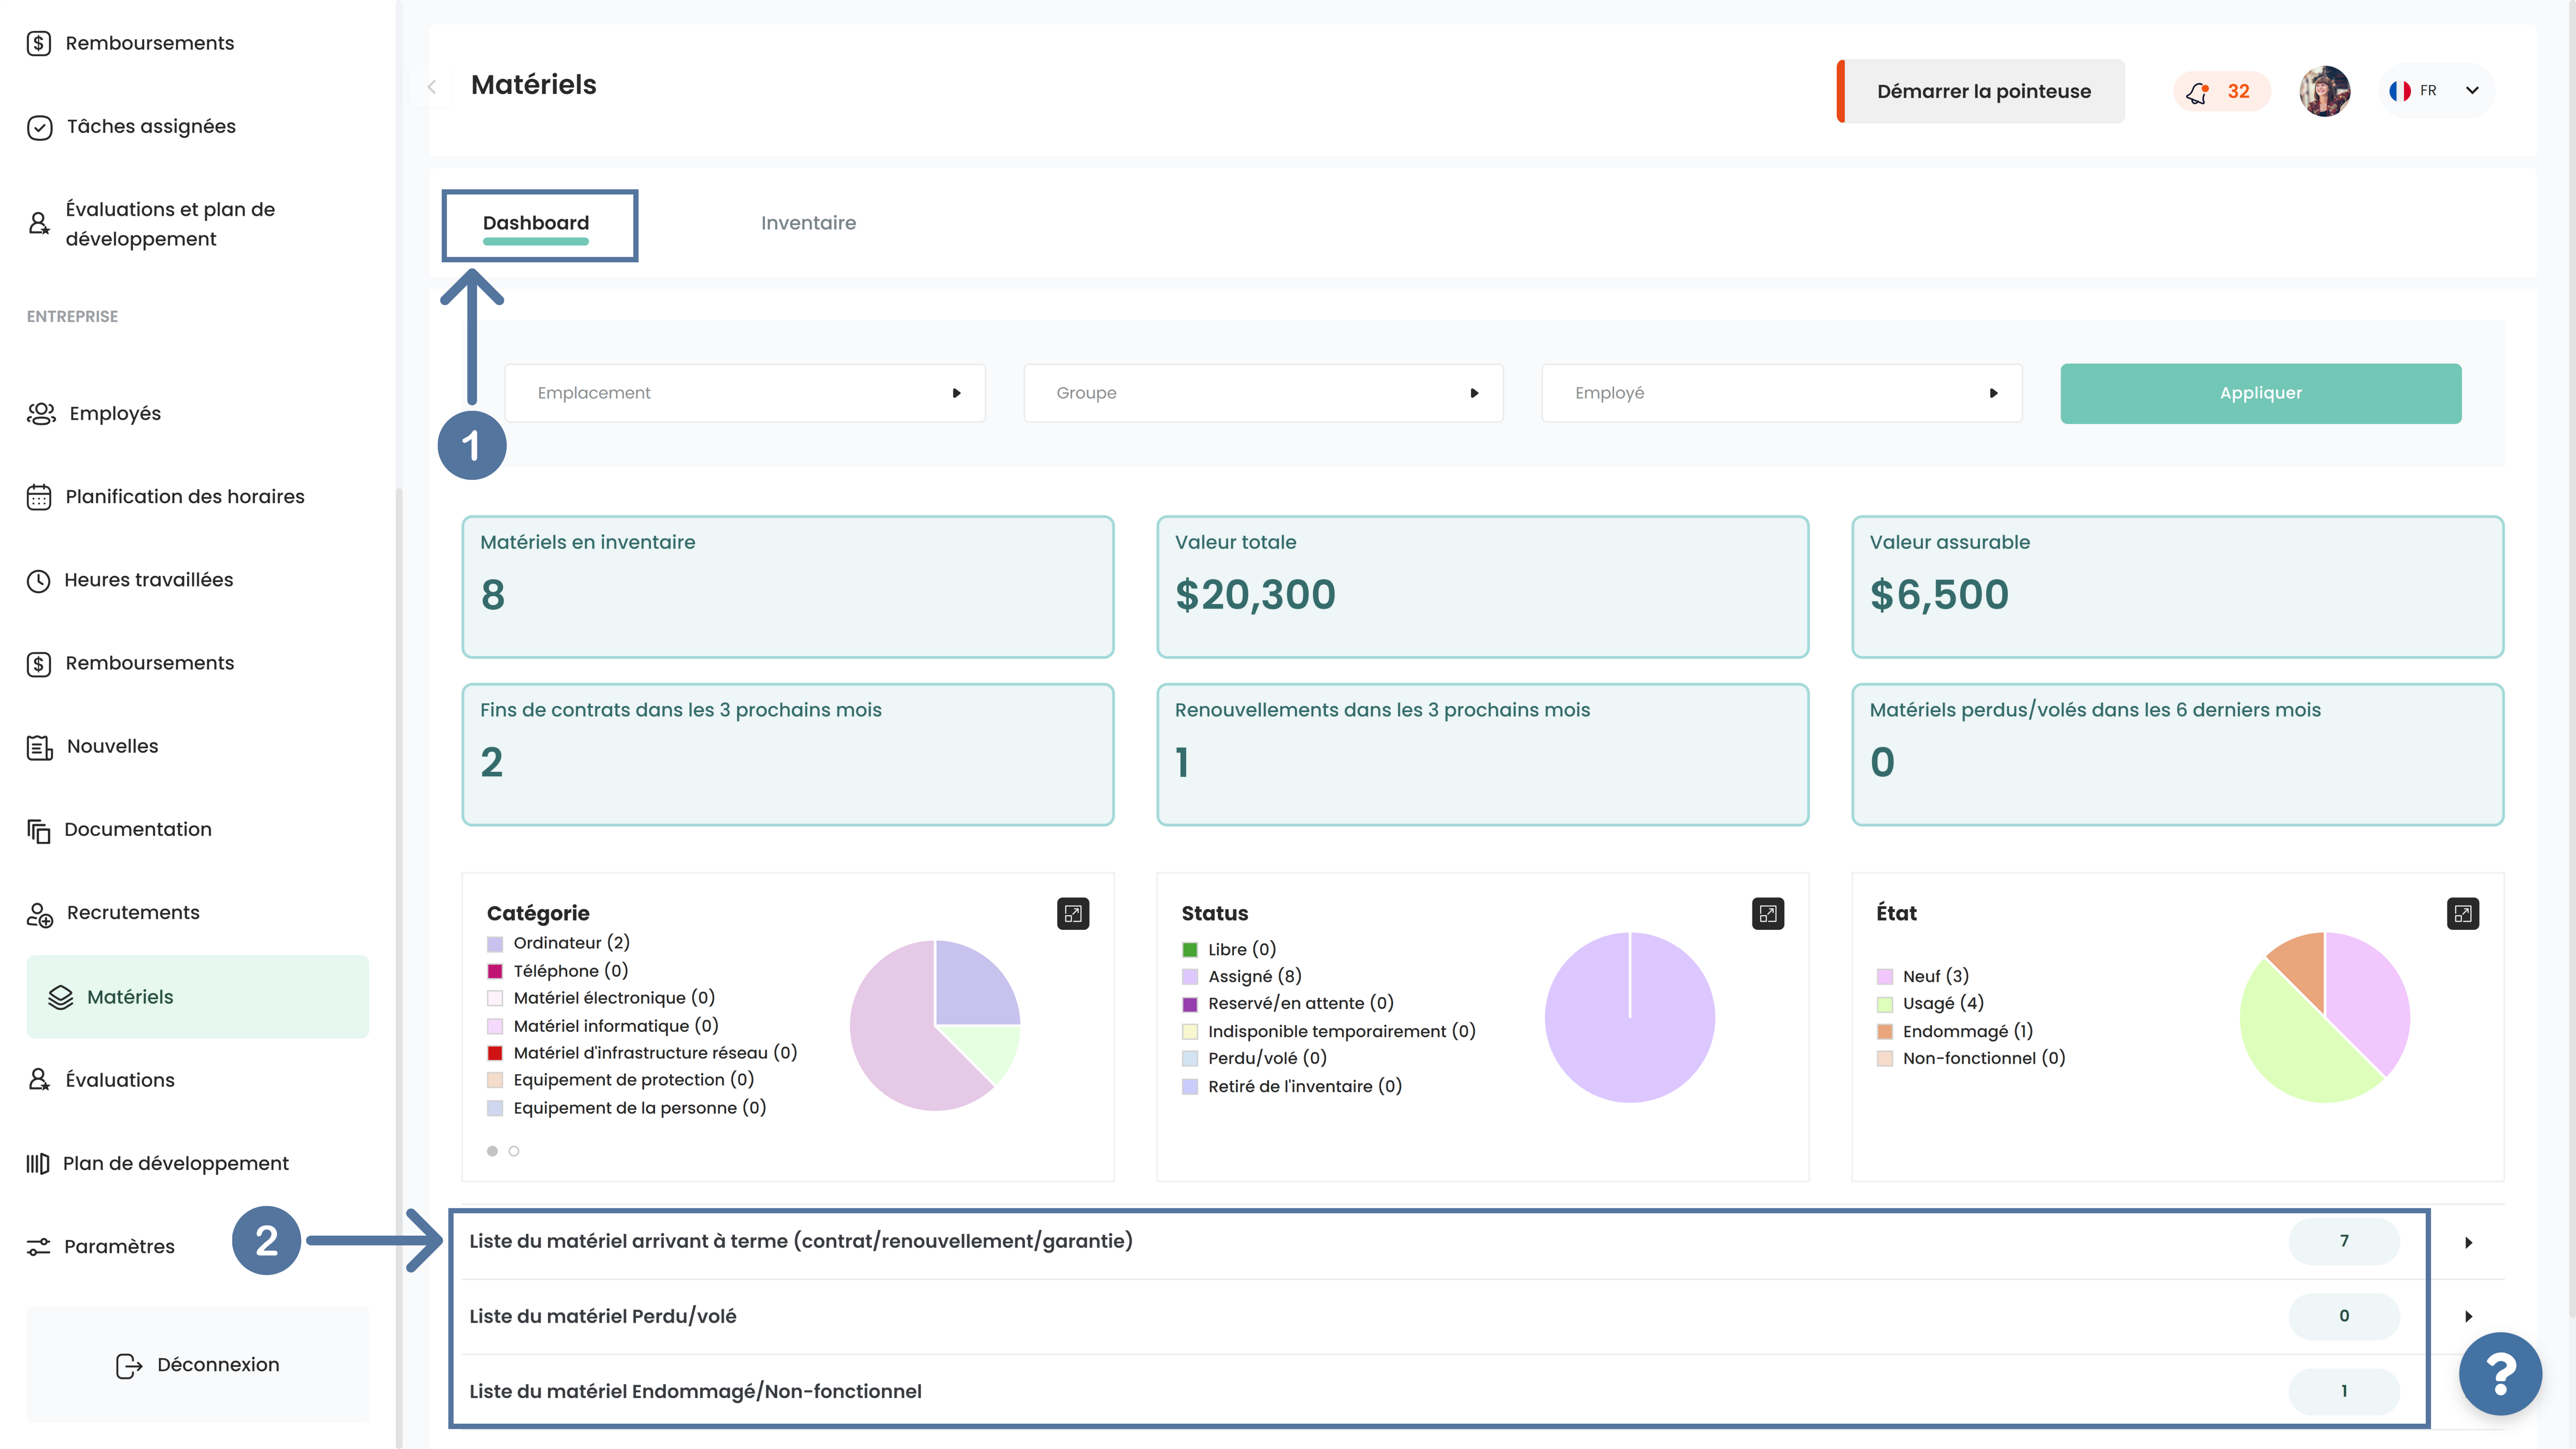
Task: Open the Matériels en inventaire card
Action: pyautogui.click(x=788, y=587)
